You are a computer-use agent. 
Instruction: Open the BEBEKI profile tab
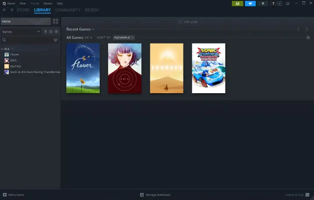click(x=92, y=10)
